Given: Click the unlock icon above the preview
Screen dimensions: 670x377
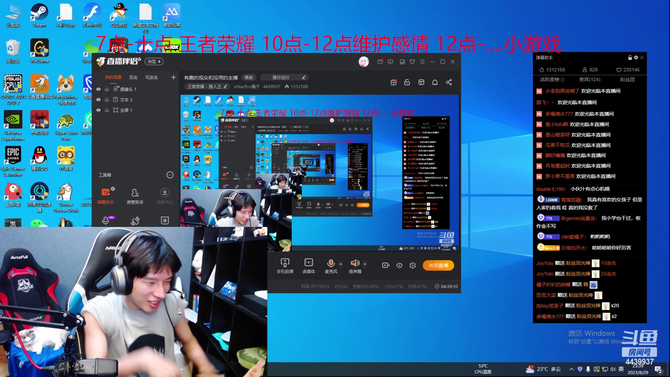Looking at the screenshot, I should [407, 82].
